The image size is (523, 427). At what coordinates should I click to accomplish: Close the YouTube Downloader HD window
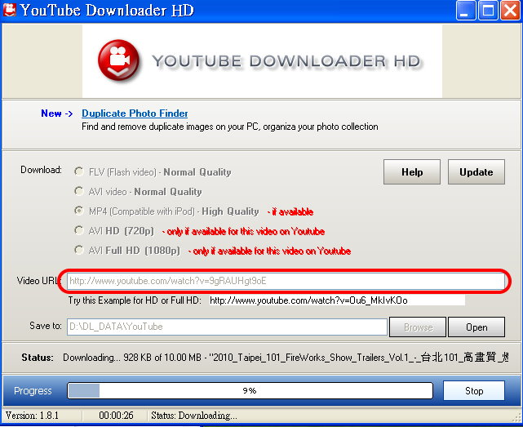tap(511, 11)
